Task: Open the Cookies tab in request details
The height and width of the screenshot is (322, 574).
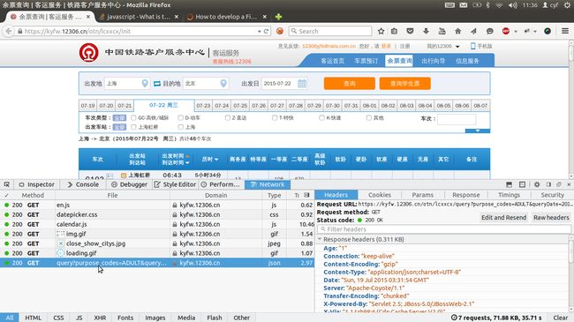Action: tap(379, 195)
